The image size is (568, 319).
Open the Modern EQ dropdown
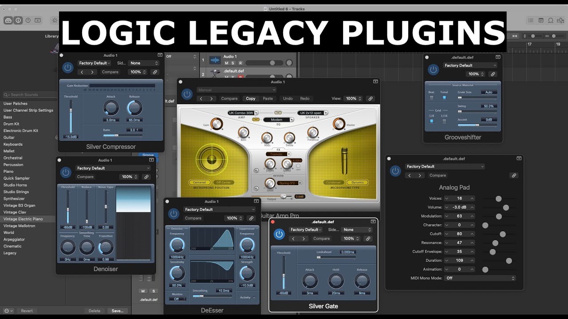[279, 120]
